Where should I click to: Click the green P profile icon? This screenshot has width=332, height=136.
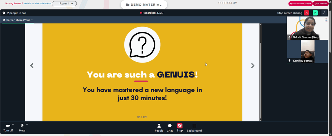pos(315,13)
